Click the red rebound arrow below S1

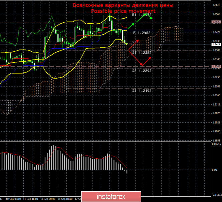pos(147,61)
